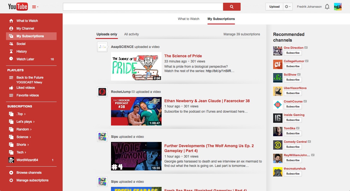
Task: Click the Watch Later clock icon
Action: pos(11,59)
